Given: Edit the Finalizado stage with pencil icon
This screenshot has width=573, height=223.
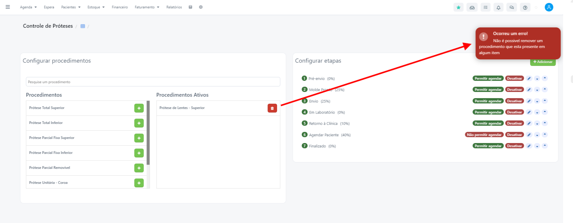Looking at the screenshot, I should [529, 146].
